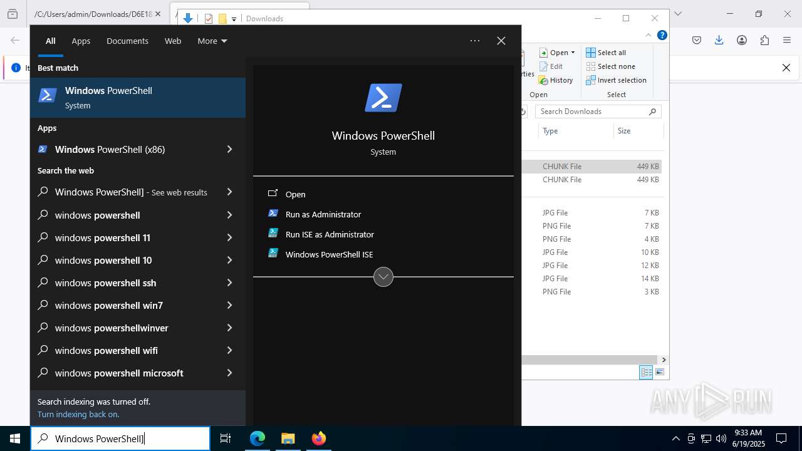Expand 'windows powershell 10' suggestion arrow
Image resolution: width=802 pixels, height=451 pixels.
coord(229,260)
